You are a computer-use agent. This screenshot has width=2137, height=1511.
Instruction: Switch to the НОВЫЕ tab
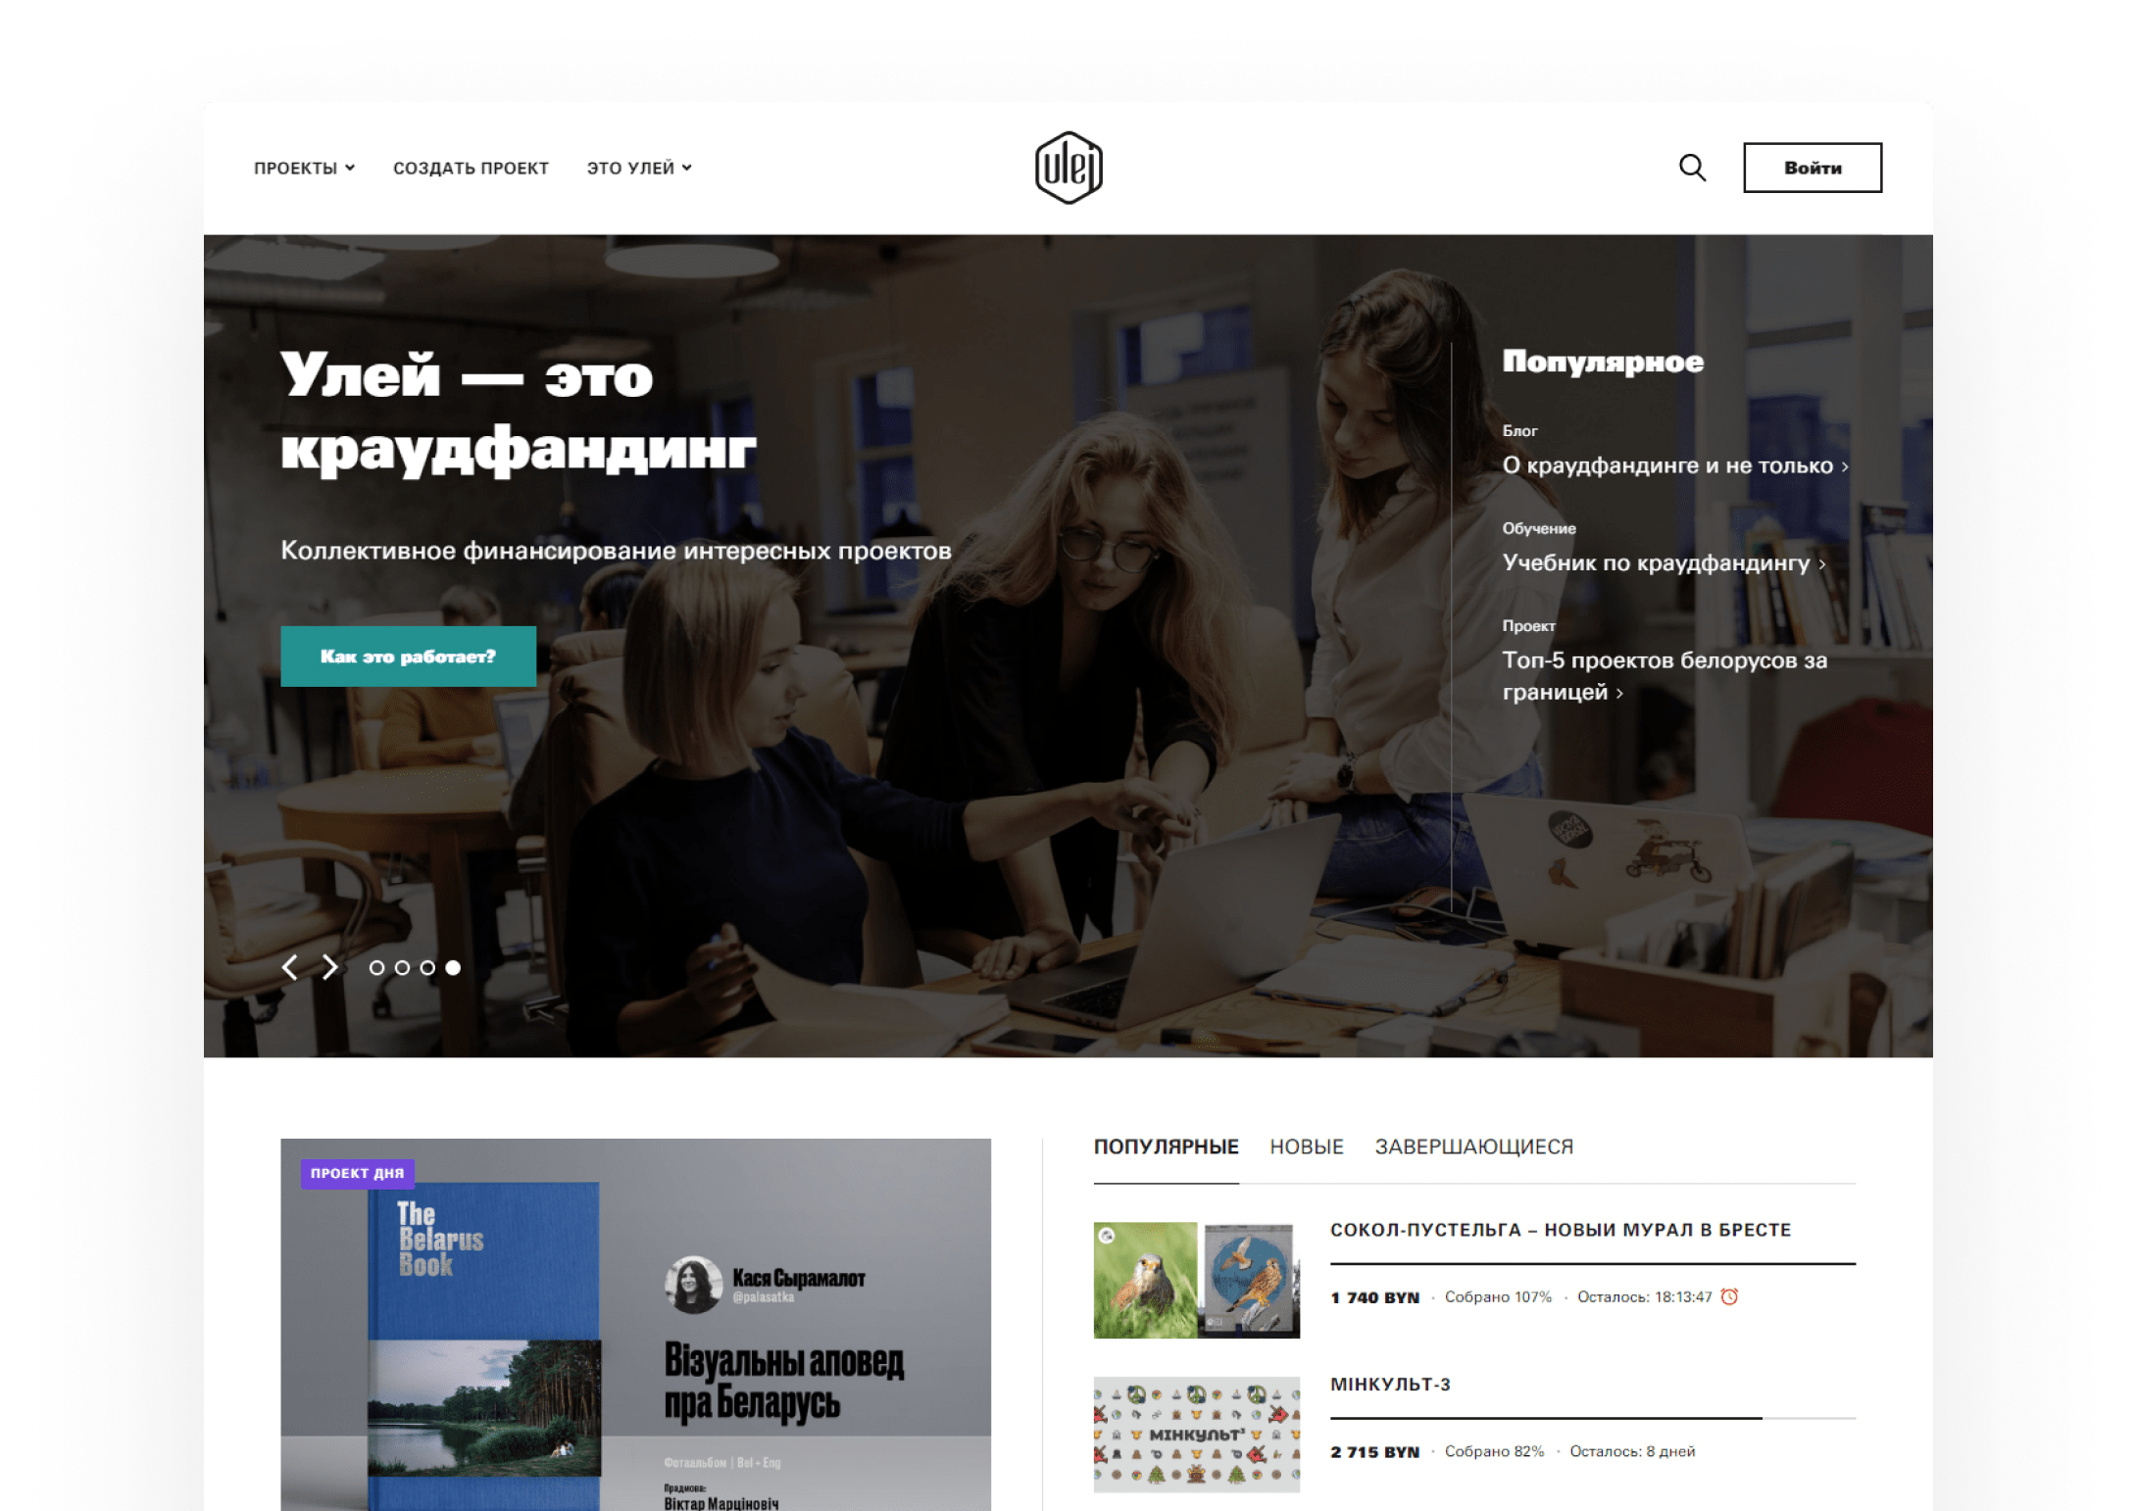tap(1306, 1146)
